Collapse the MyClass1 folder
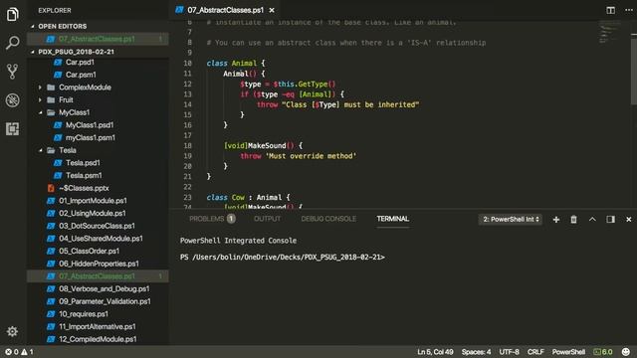Viewport: 637px width, 358px height. click(x=74, y=112)
